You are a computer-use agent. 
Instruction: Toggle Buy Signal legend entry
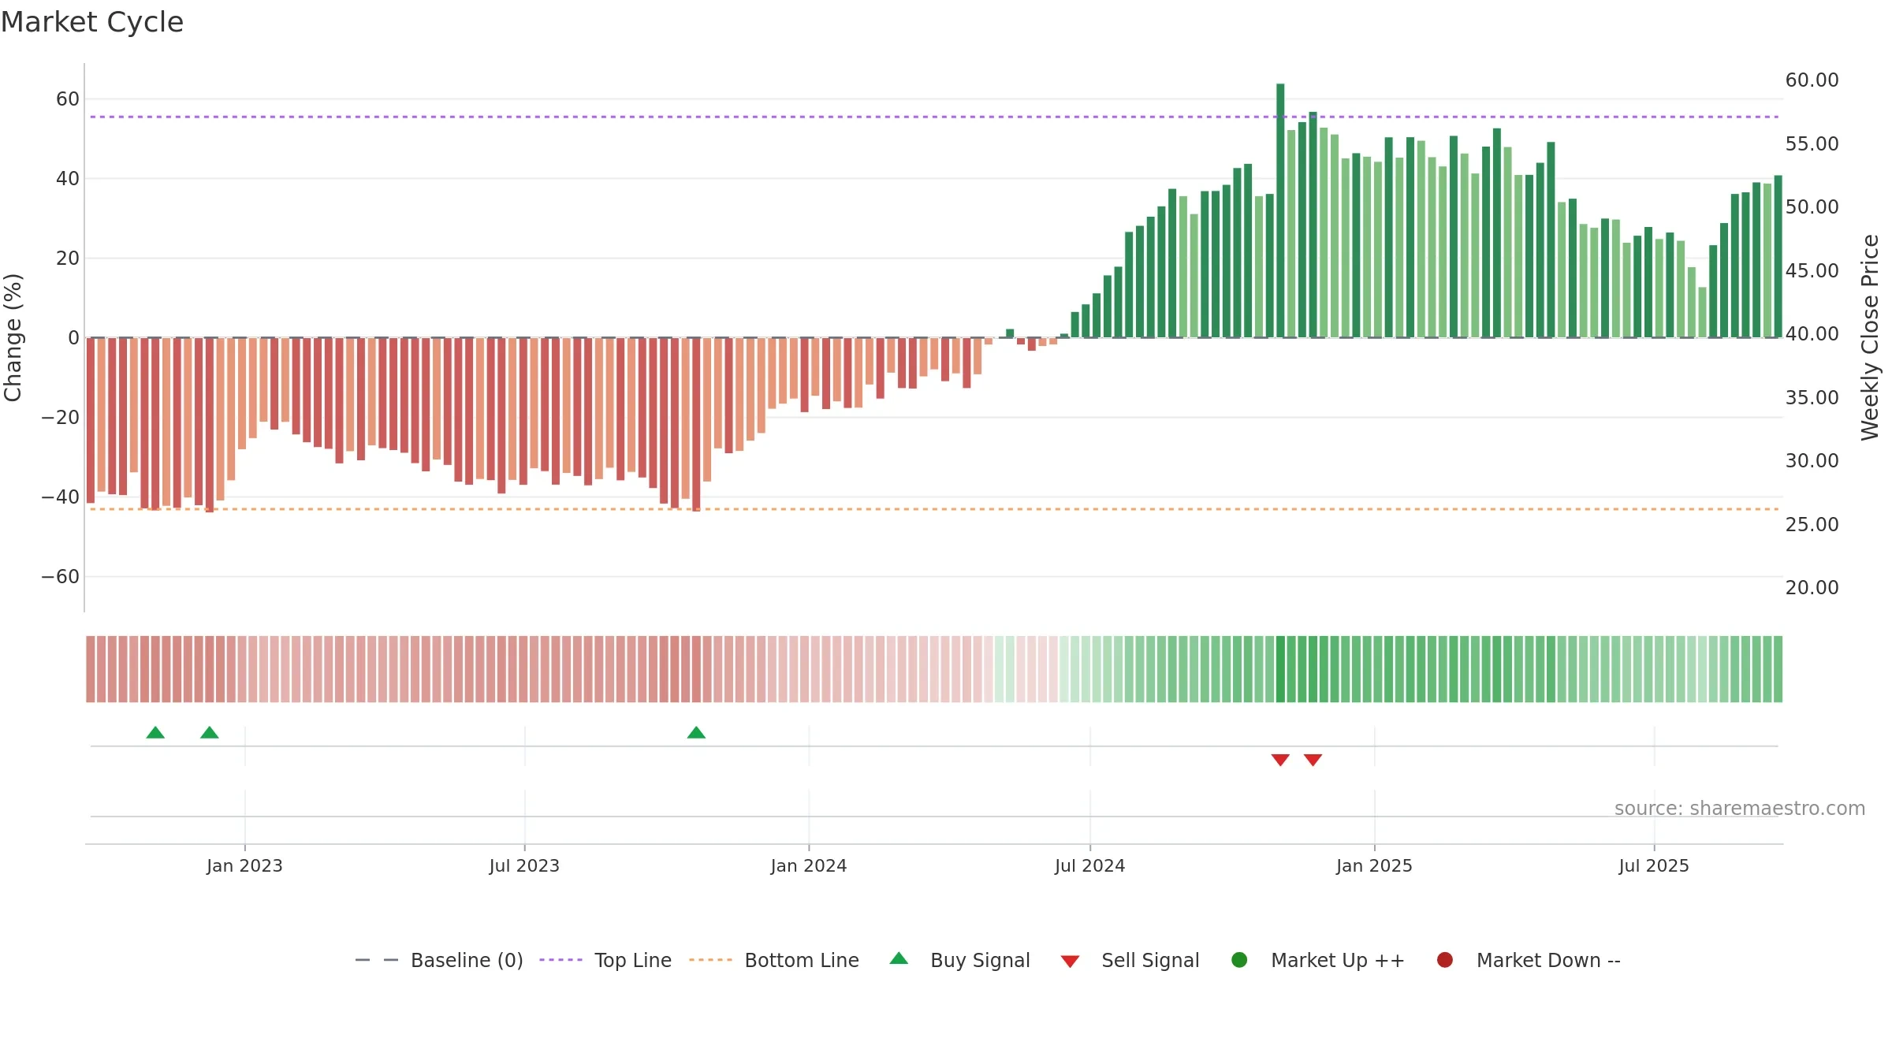tap(959, 960)
